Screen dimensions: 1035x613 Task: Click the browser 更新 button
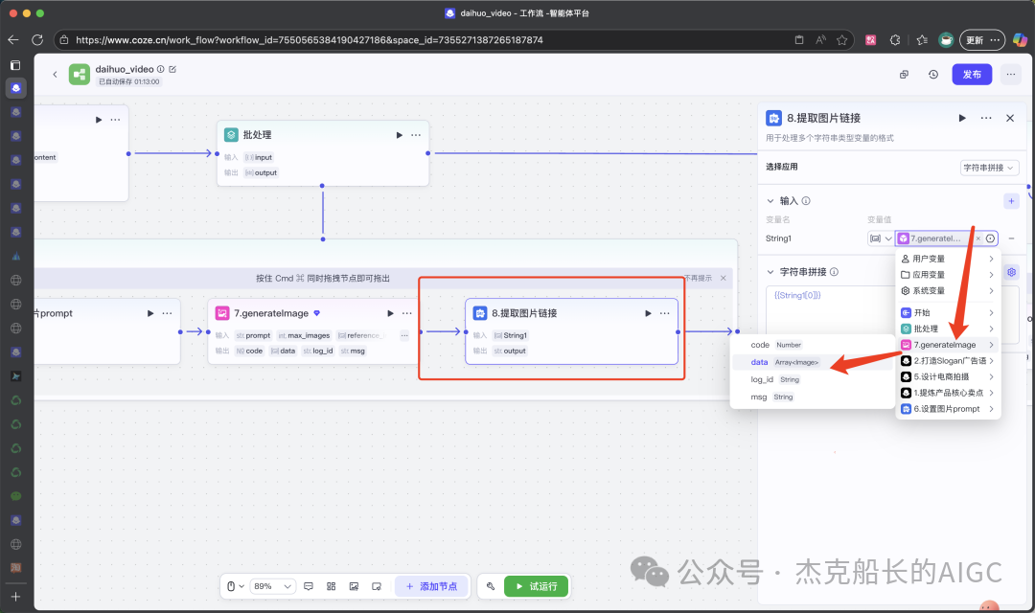pos(981,40)
